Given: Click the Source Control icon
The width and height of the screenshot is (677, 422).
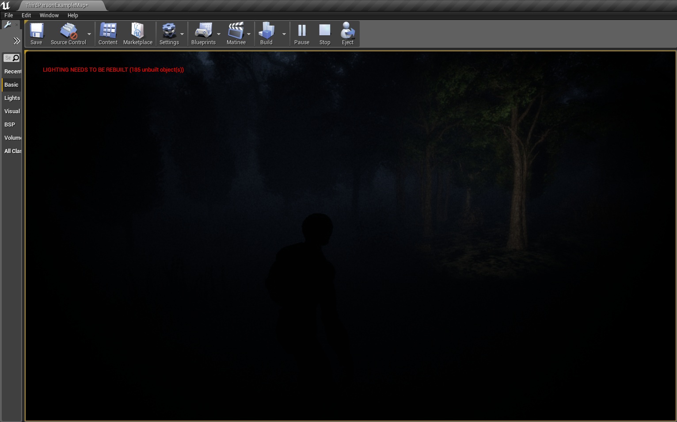Looking at the screenshot, I should [68, 31].
